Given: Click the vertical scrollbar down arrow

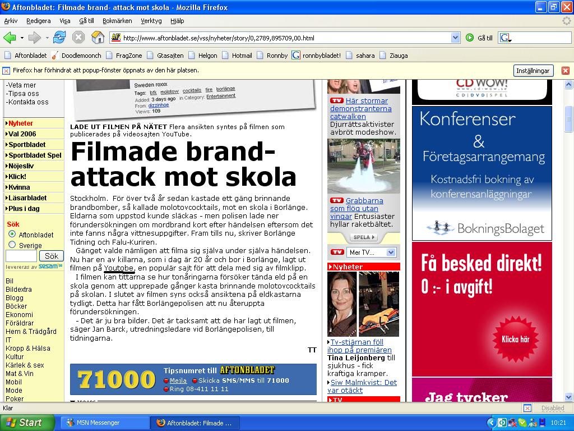Looking at the screenshot, I should pyautogui.click(x=568, y=397).
